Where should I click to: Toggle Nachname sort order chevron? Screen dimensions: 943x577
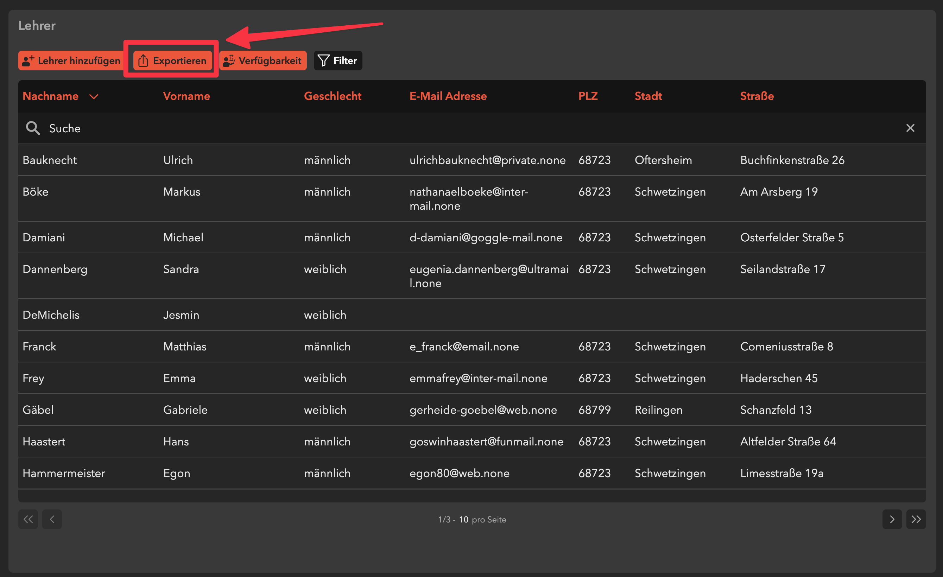coord(94,96)
